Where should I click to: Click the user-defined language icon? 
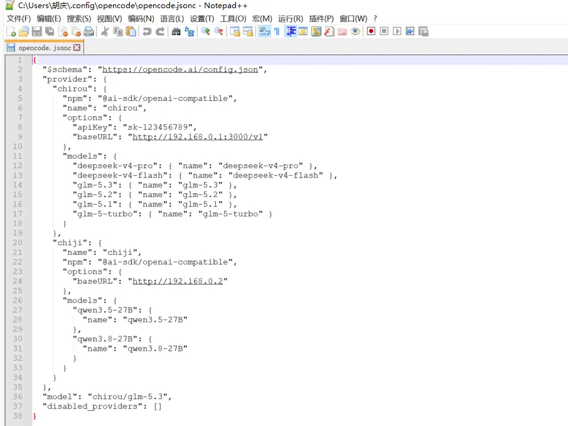click(303, 31)
